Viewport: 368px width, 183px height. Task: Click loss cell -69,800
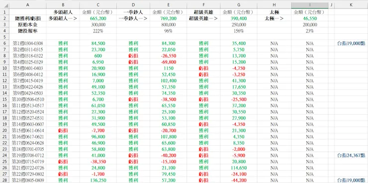[x=169, y=62]
